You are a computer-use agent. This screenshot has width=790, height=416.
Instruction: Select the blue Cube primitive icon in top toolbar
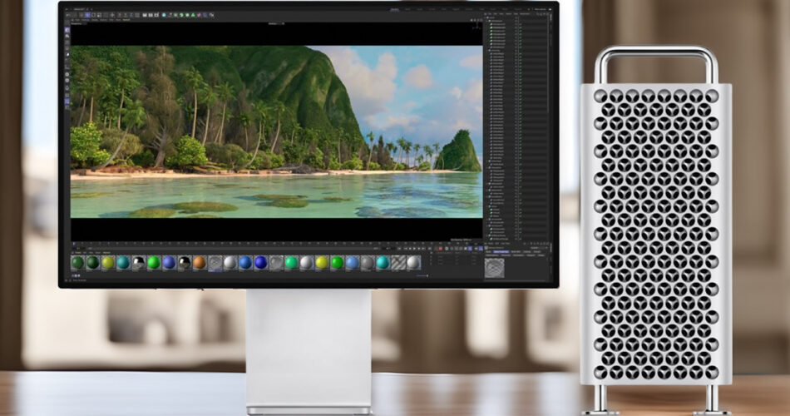point(164,15)
